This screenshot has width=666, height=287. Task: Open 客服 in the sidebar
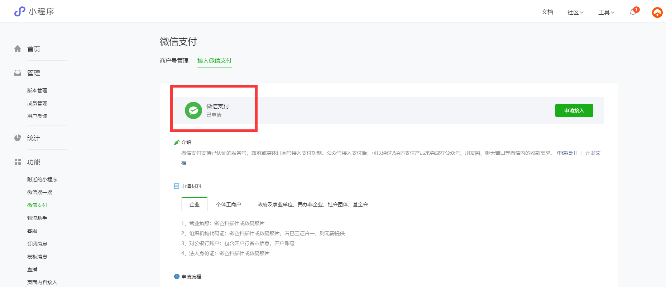tap(32, 231)
